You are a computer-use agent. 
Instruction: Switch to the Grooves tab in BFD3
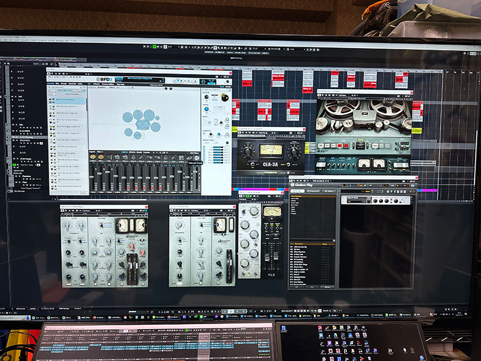(x=72, y=84)
